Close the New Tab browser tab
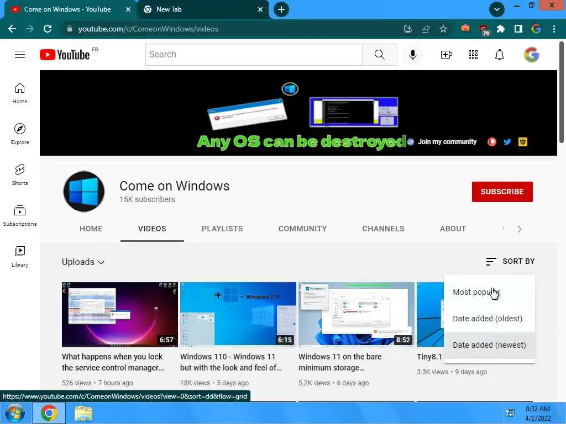566x424 pixels. pyautogui.click(x=260, y=9)
